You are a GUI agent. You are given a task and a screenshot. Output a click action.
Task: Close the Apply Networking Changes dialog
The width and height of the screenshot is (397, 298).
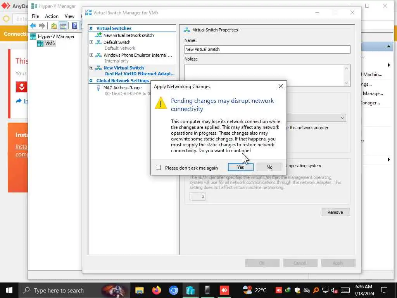(x=280, y=86)
